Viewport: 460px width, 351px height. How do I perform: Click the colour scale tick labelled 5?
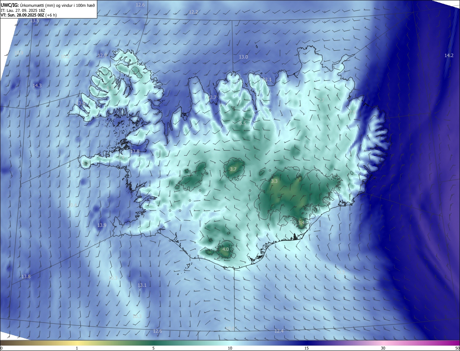153,348
